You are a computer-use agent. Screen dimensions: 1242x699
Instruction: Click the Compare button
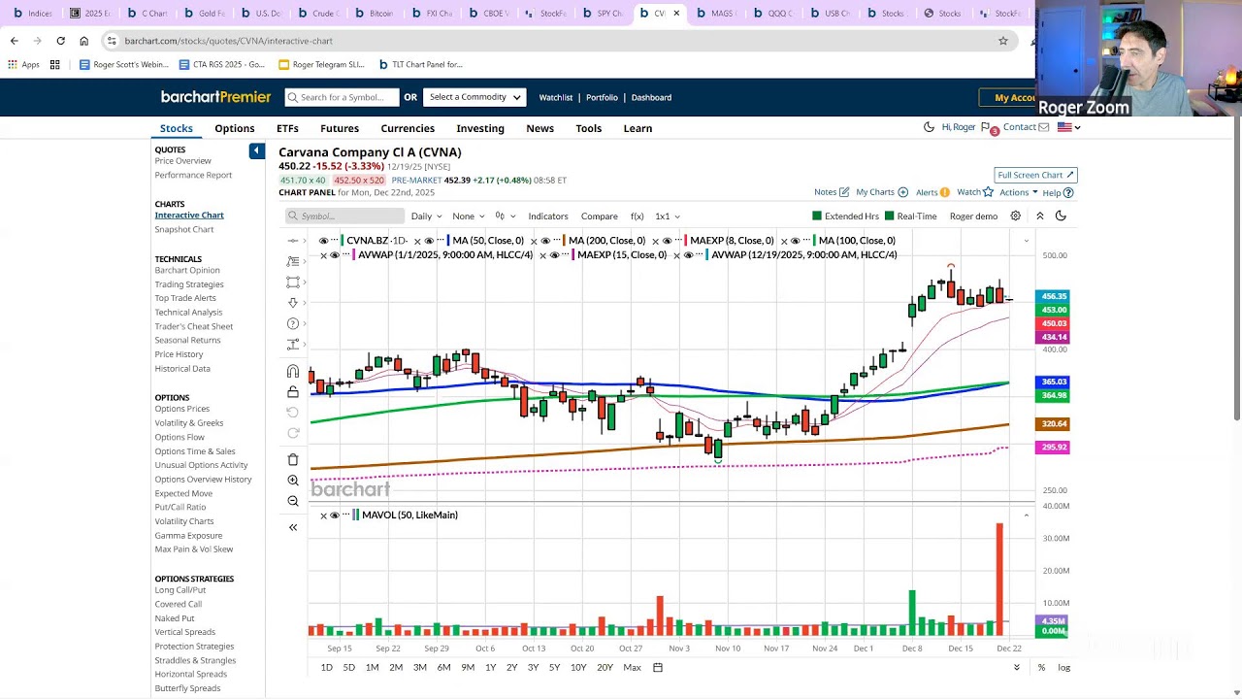pyautogui.click(x=600, y=216)
